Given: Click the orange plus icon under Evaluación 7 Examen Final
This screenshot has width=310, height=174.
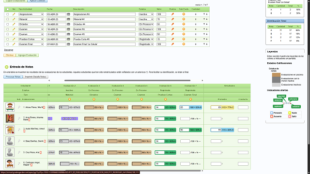Looking at the screenshot, I should (x=190, y=100).
